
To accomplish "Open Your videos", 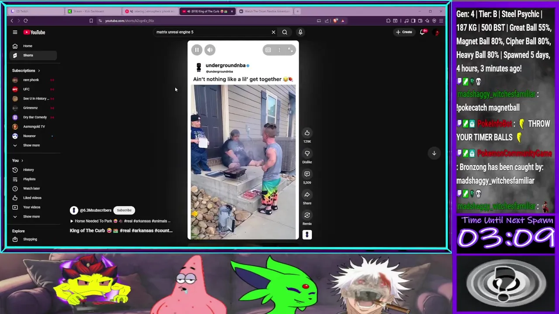I will 33,207.
